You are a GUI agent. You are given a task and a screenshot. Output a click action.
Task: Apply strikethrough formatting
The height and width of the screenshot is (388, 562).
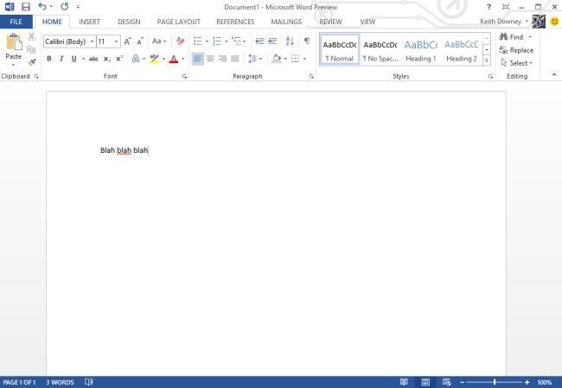93,59
